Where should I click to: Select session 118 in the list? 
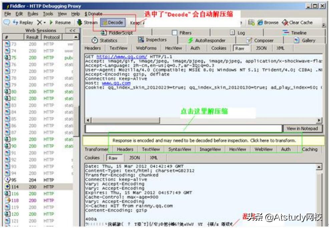[38, 200]
